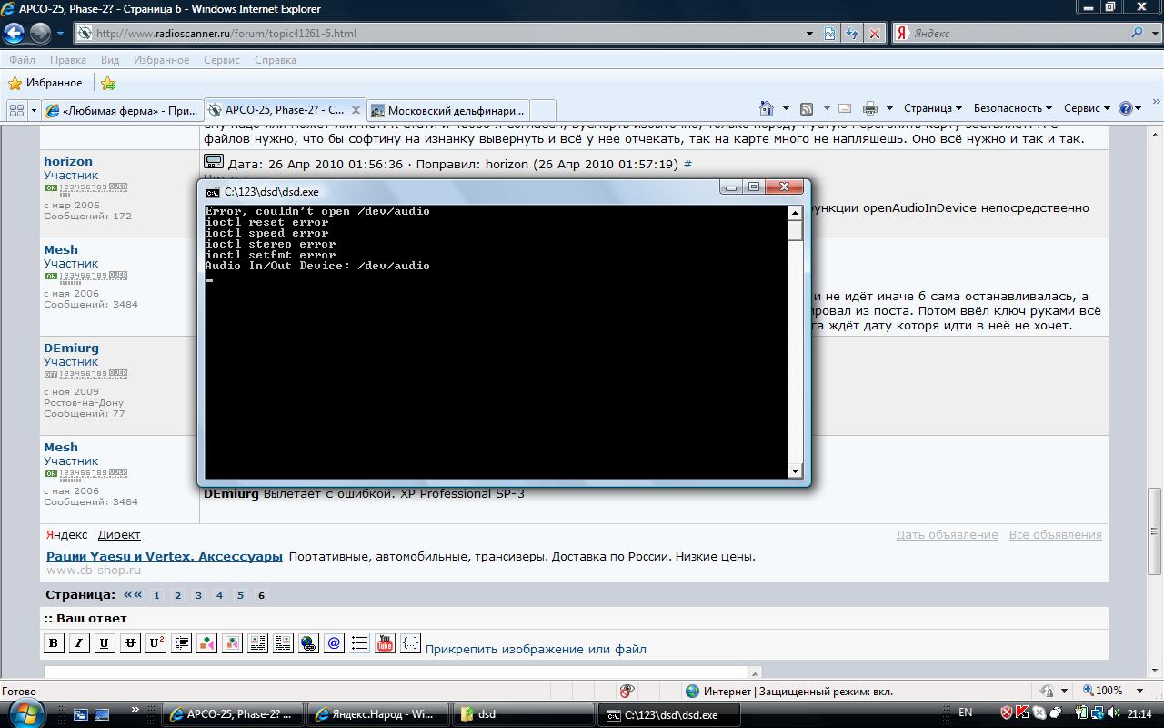Go back with IE Back arrow button
Screen dimensions: 1164x728
tap(14, 34)
